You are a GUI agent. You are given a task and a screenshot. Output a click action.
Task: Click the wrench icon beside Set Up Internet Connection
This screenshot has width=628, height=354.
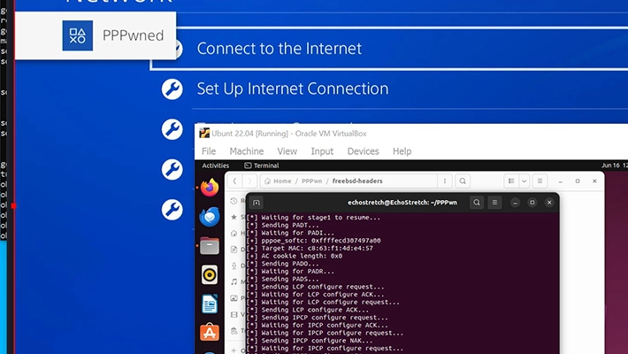[172, 89]
